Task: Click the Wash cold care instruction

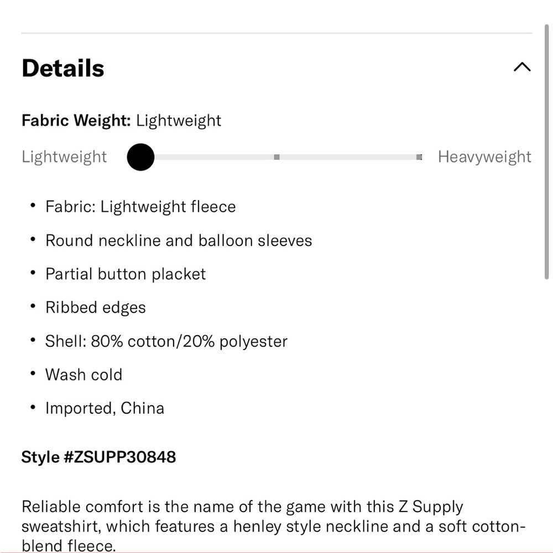Action: click(x=84, y=374)
